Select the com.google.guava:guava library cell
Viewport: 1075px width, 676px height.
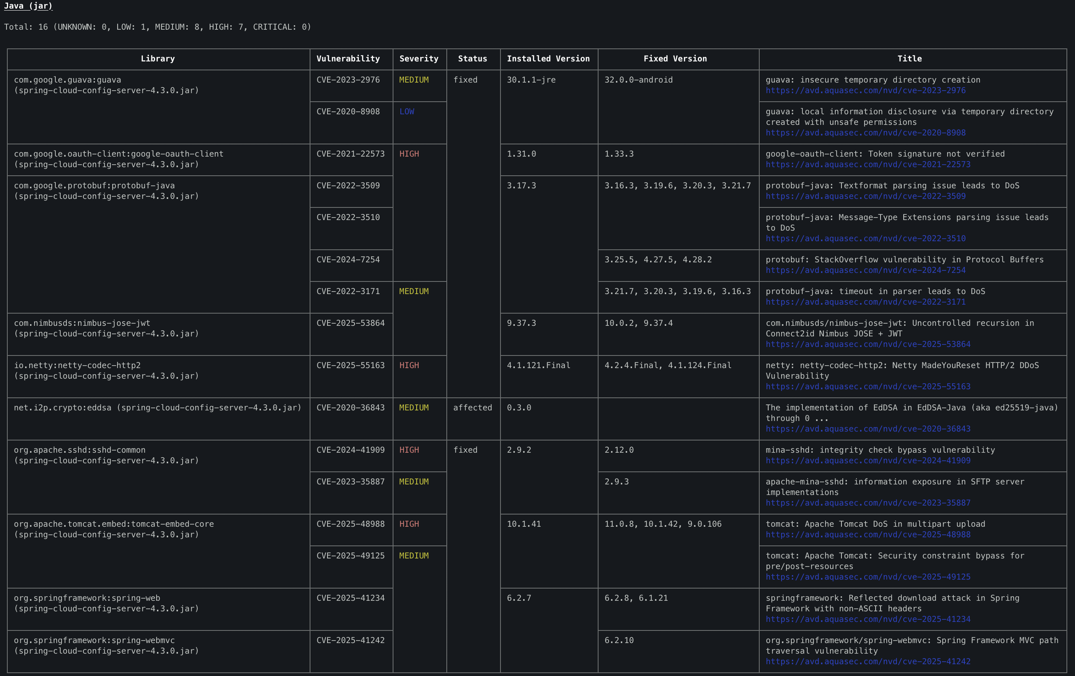click(x=158, y=107)
